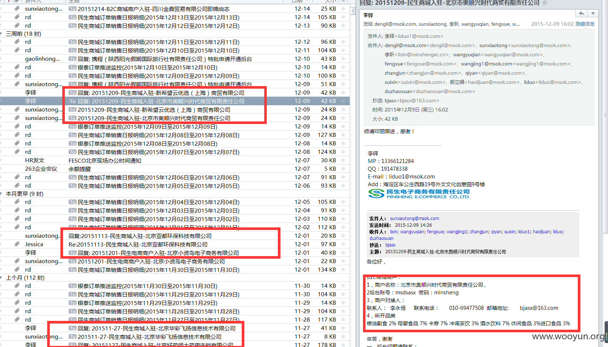Image resolution: width=608 pixels, height=347 pixels.
Task: Collapse the 上个月 (112 封) group
Action: pyautogui.click(x=1, y=277)
